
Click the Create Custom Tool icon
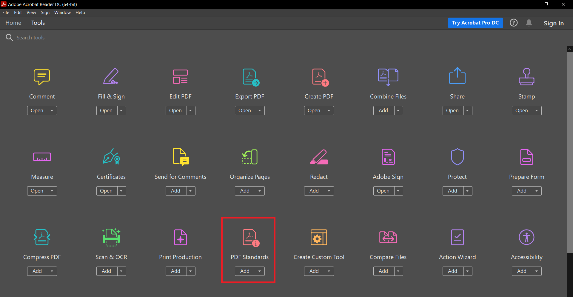coord(319,237)
